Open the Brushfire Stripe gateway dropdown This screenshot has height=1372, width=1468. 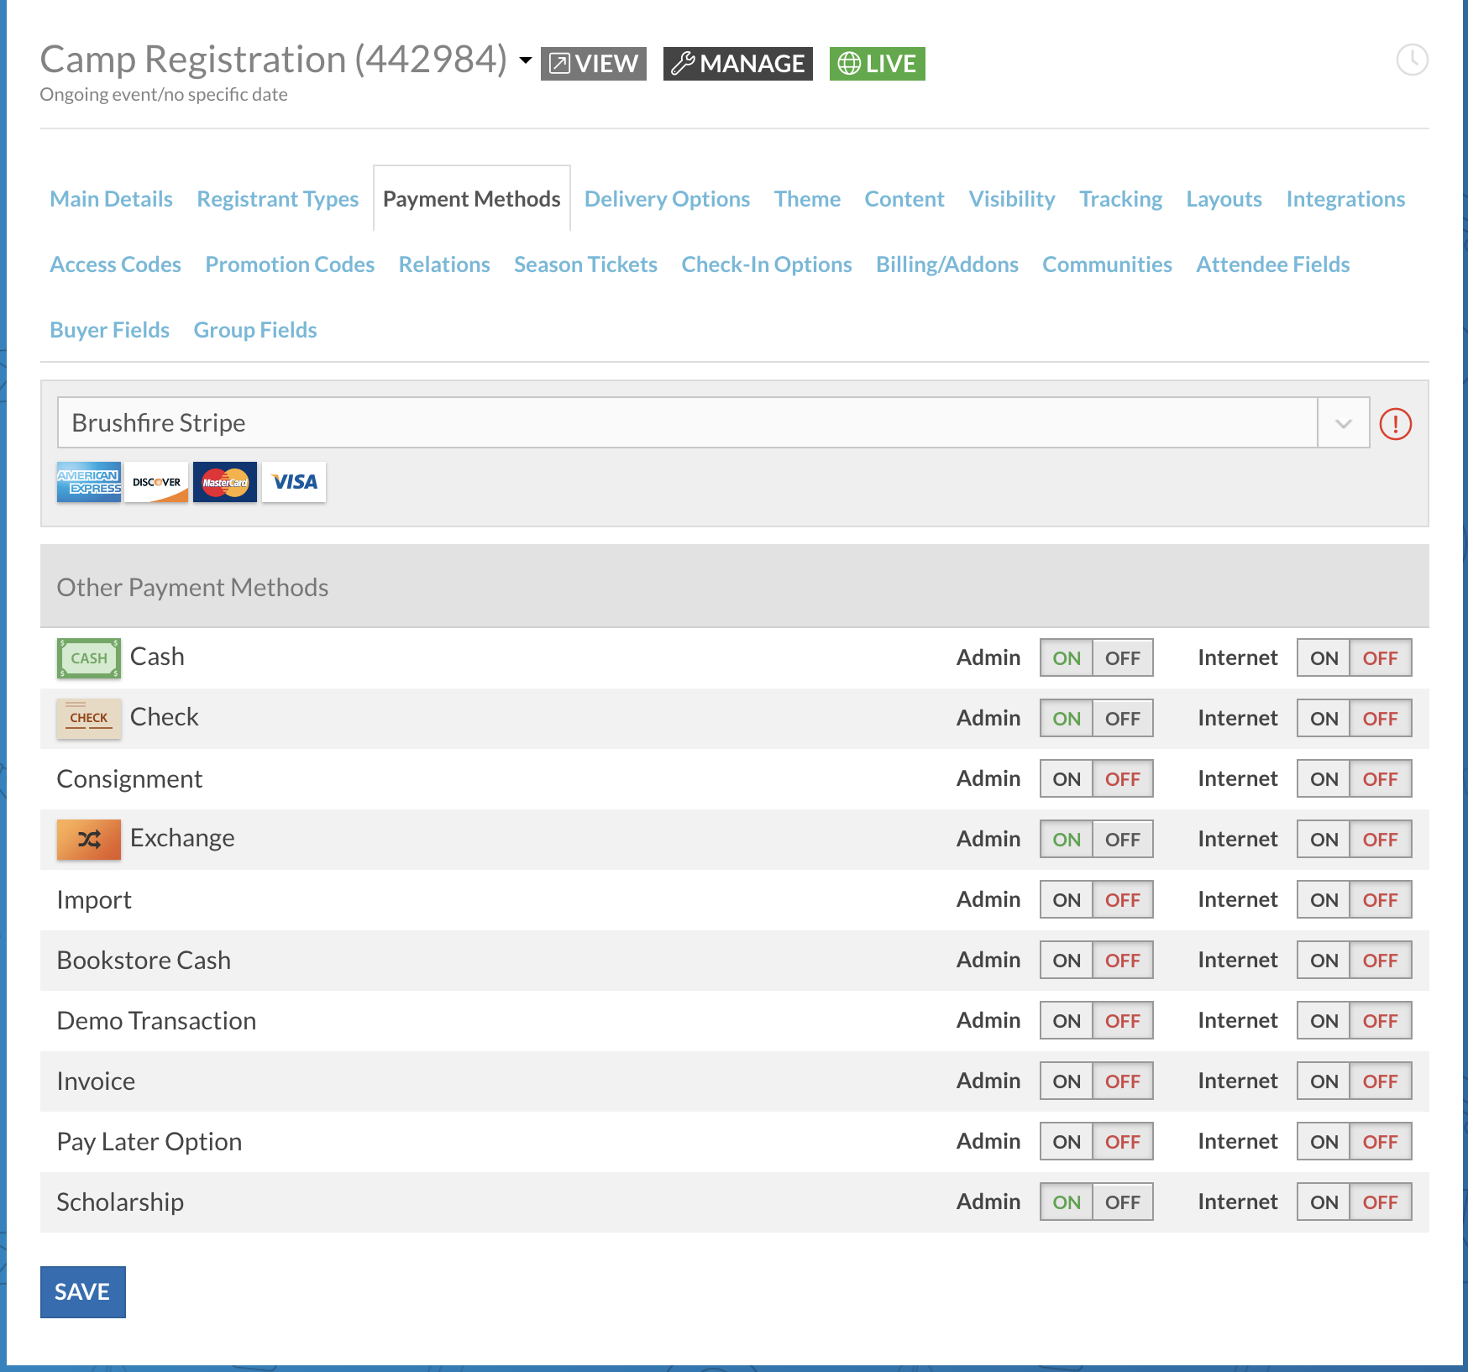1343,423
